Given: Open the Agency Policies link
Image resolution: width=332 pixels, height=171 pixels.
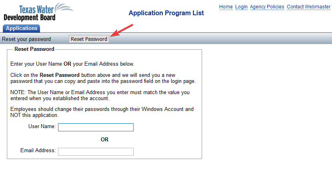Looking at the screenshot, I should (267, 7).
